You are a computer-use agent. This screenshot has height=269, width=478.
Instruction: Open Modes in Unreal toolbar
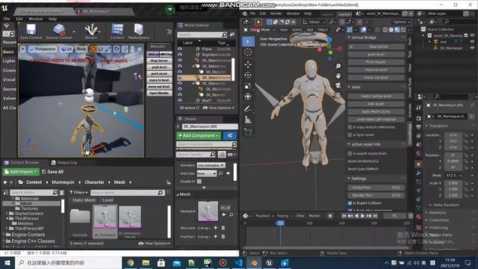[91, 31]
